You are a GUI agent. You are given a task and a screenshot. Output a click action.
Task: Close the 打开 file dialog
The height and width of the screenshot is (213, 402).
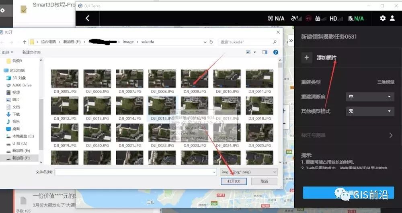(278, 32)
